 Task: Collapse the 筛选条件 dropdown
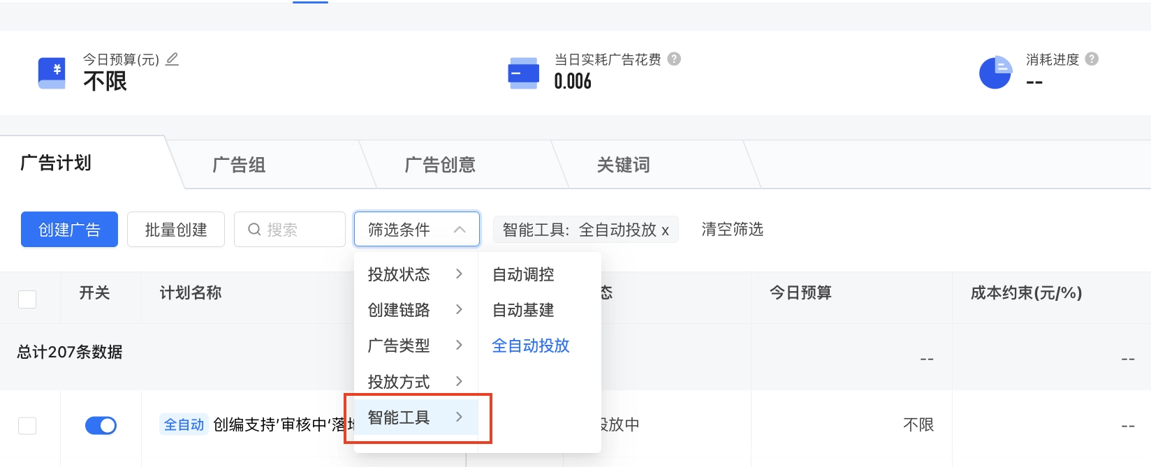(x=417, y=228)
